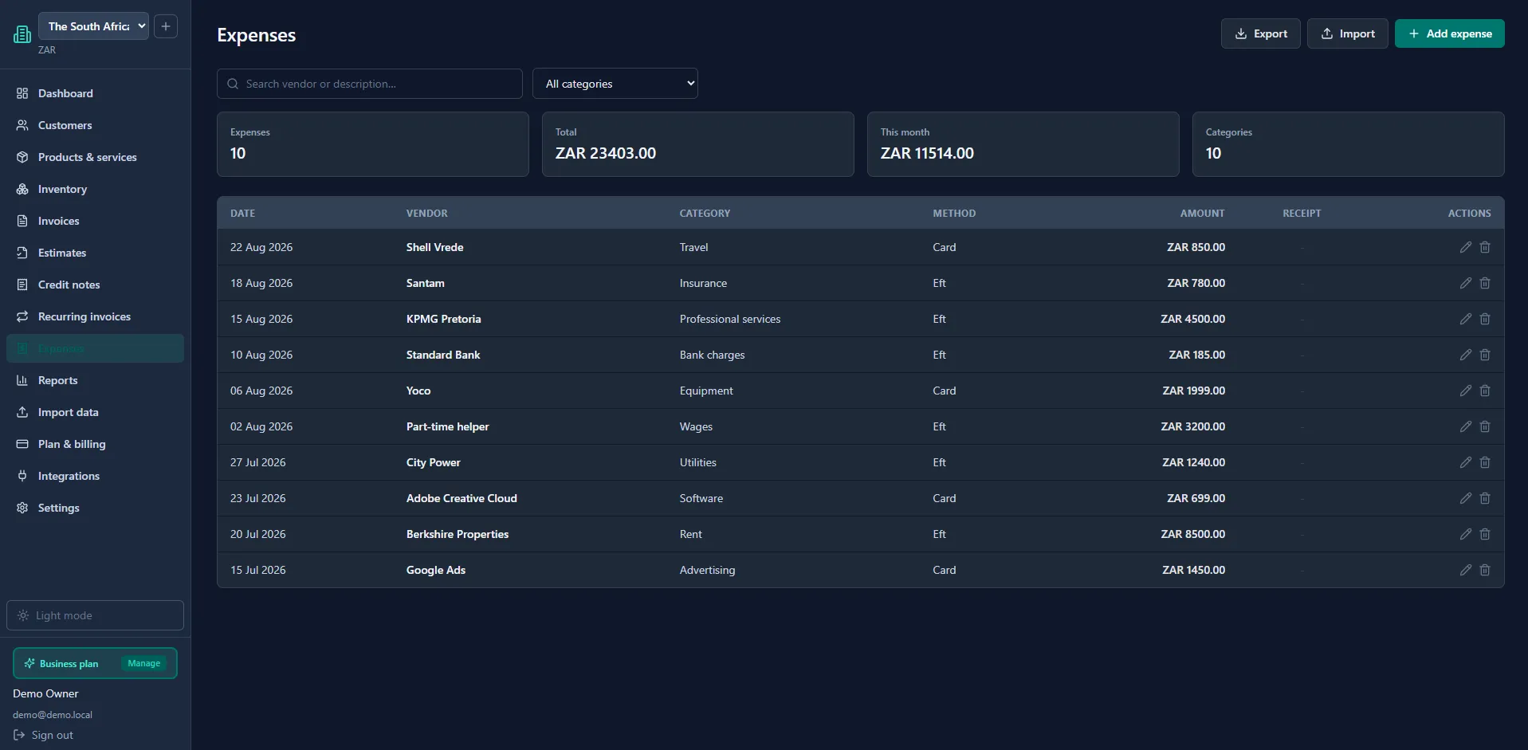Delete the Shell Vrede expense
Image resolution: width=1528 pixels, height=750 pixels.
[1485, 247]
